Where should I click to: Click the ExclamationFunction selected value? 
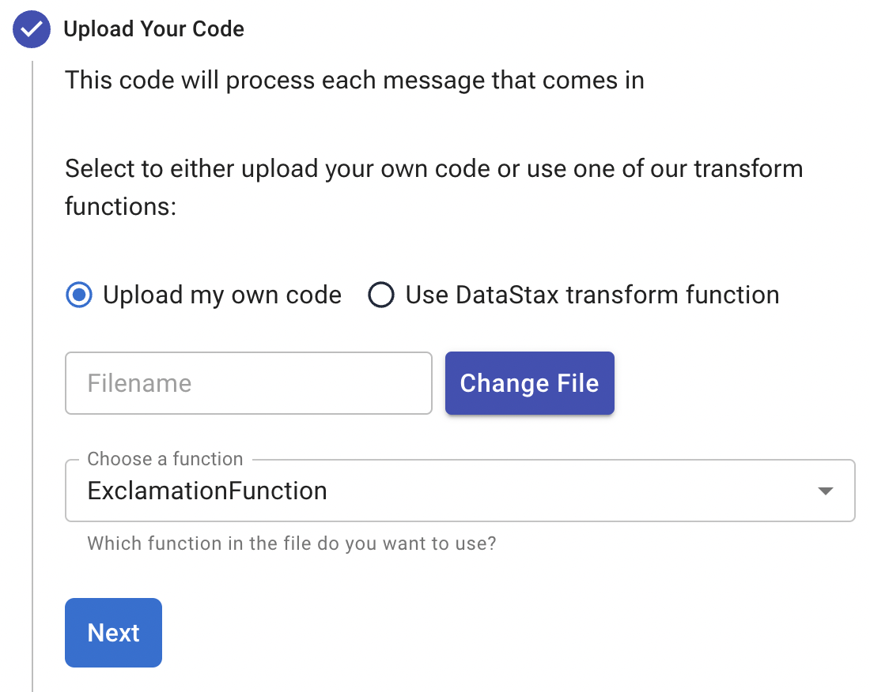coord(207,491)
